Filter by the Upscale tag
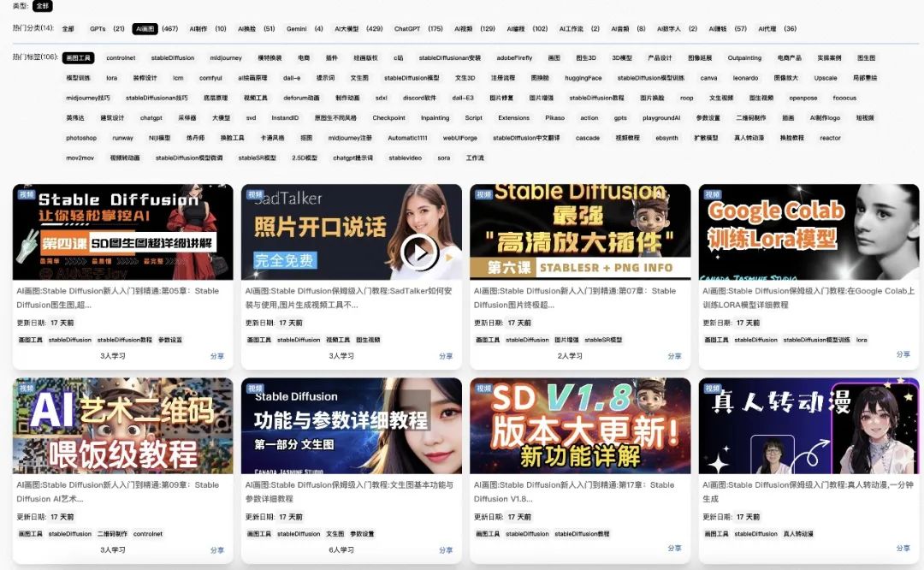 826,78
